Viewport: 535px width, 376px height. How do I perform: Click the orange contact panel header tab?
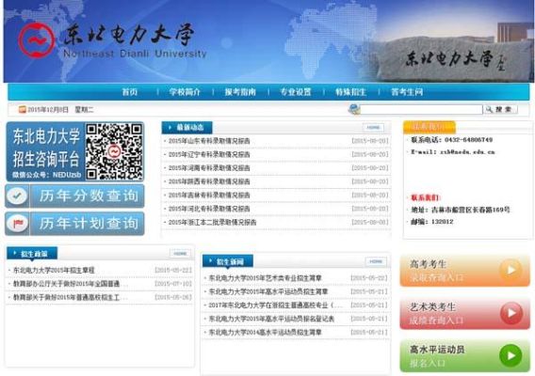point(430,127)
